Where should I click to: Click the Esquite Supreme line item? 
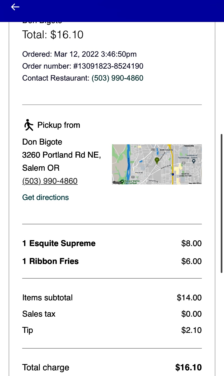click(x=59, y=243)
